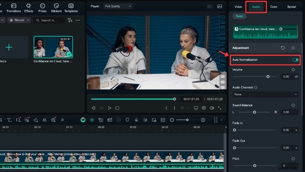The height and width of the screenshot is (172, 305).
Task: Adjust the Sound Balance slider handle
Action: click(254, 112)
